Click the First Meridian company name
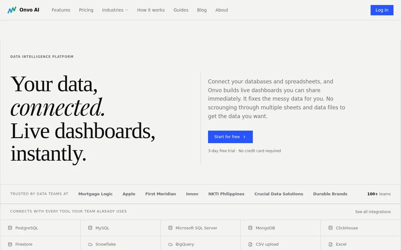 coord(160,194)
